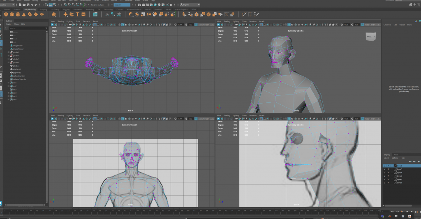Toggle playback P box for layer3
The height and width of the screenshot is (219, 421).
(x=388, y=176)
